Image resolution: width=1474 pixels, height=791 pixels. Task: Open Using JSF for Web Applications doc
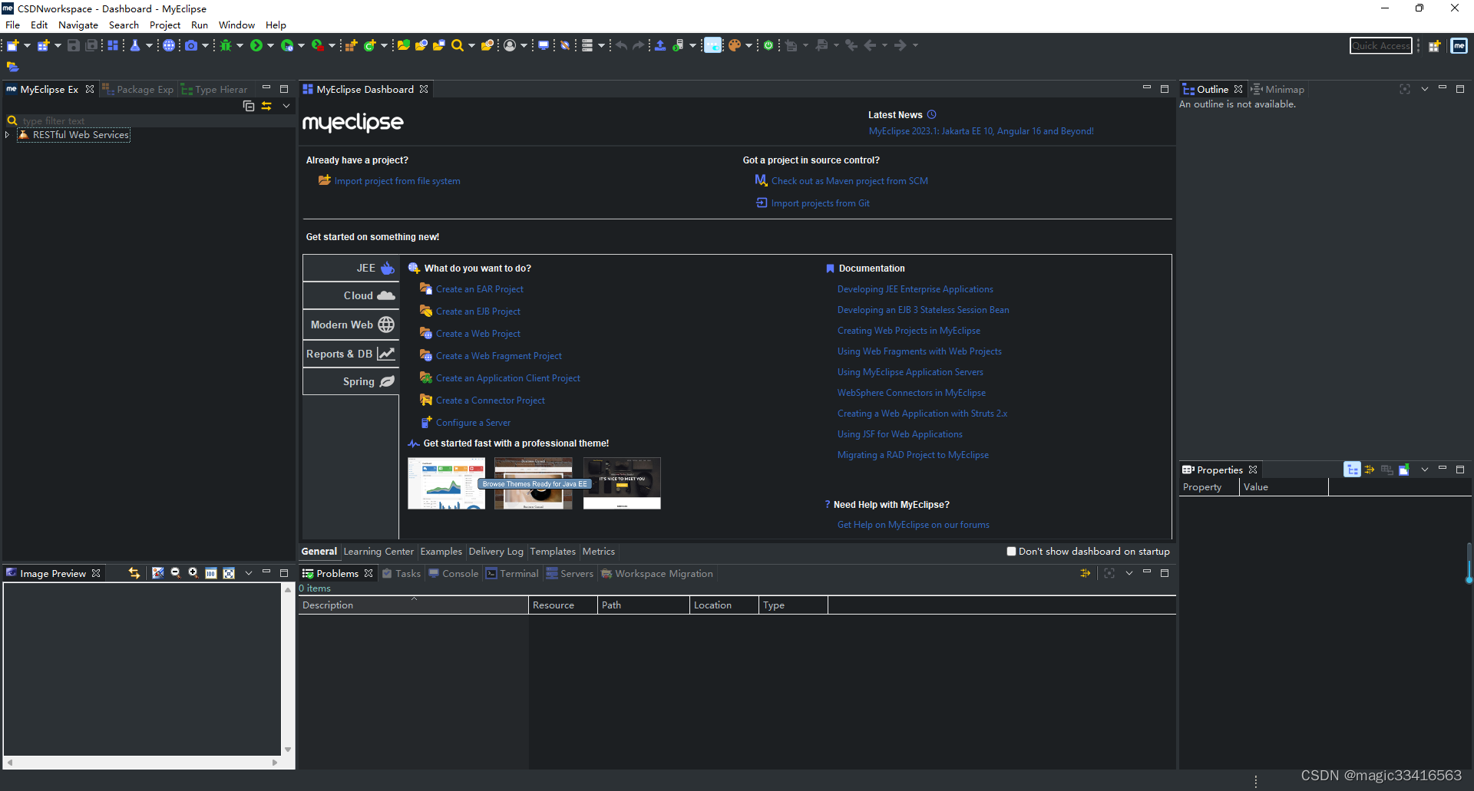(x=900, y=434)
